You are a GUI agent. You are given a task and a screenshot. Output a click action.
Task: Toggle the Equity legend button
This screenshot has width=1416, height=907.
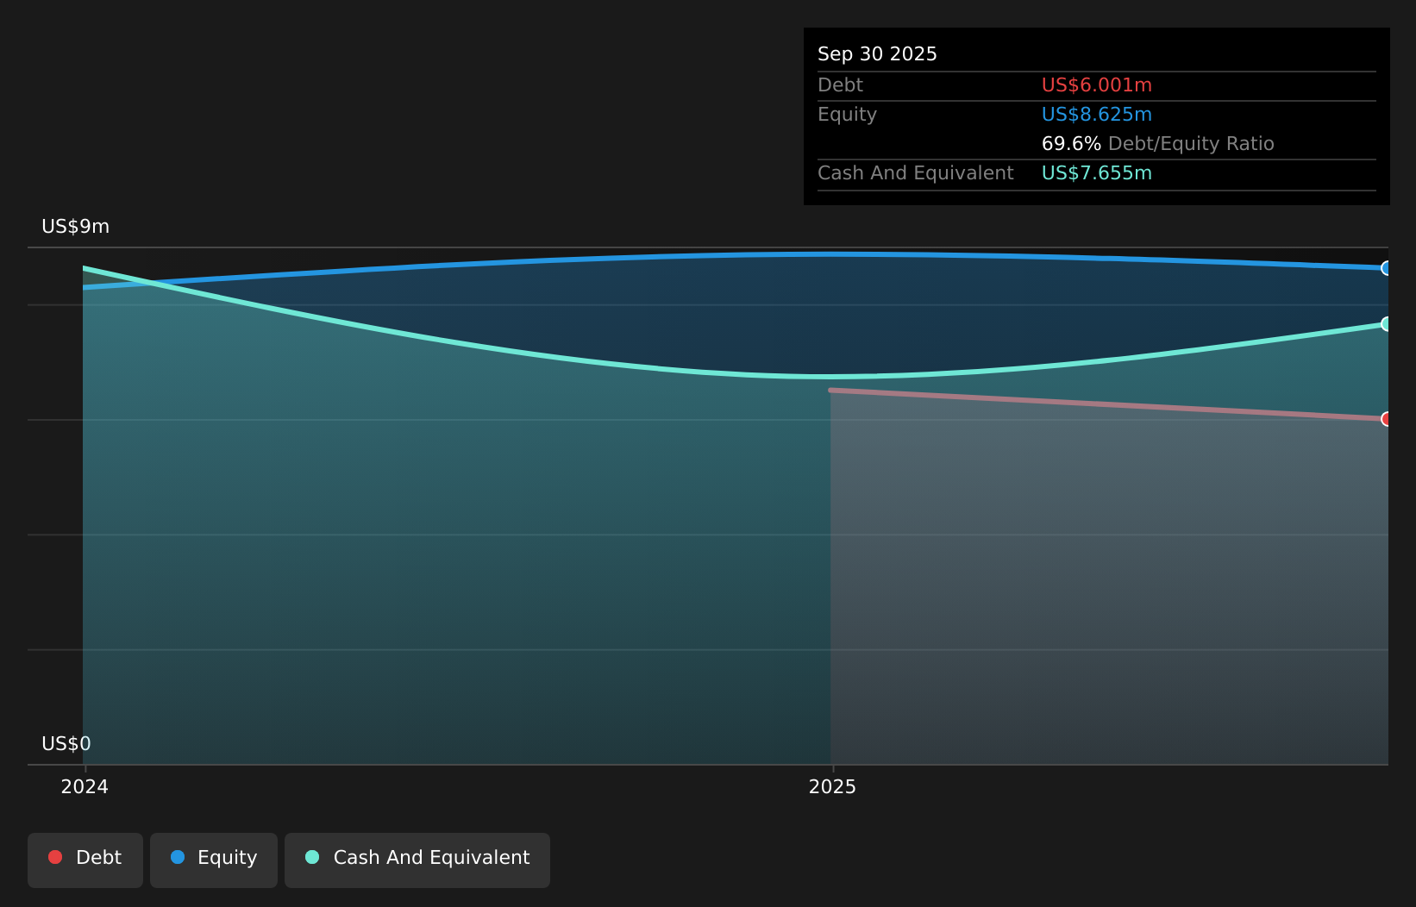tap(214, 860)
